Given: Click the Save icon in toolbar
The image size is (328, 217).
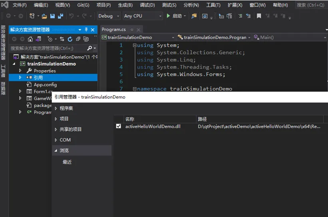Looking at the screenshot, I should tap(52, 16).
